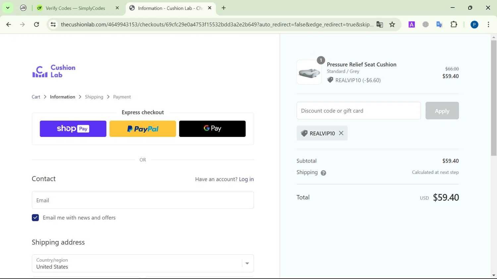This screenshot has width=497, height=279.
Task: View site information icon in address bar
Action: pos(53,24)
